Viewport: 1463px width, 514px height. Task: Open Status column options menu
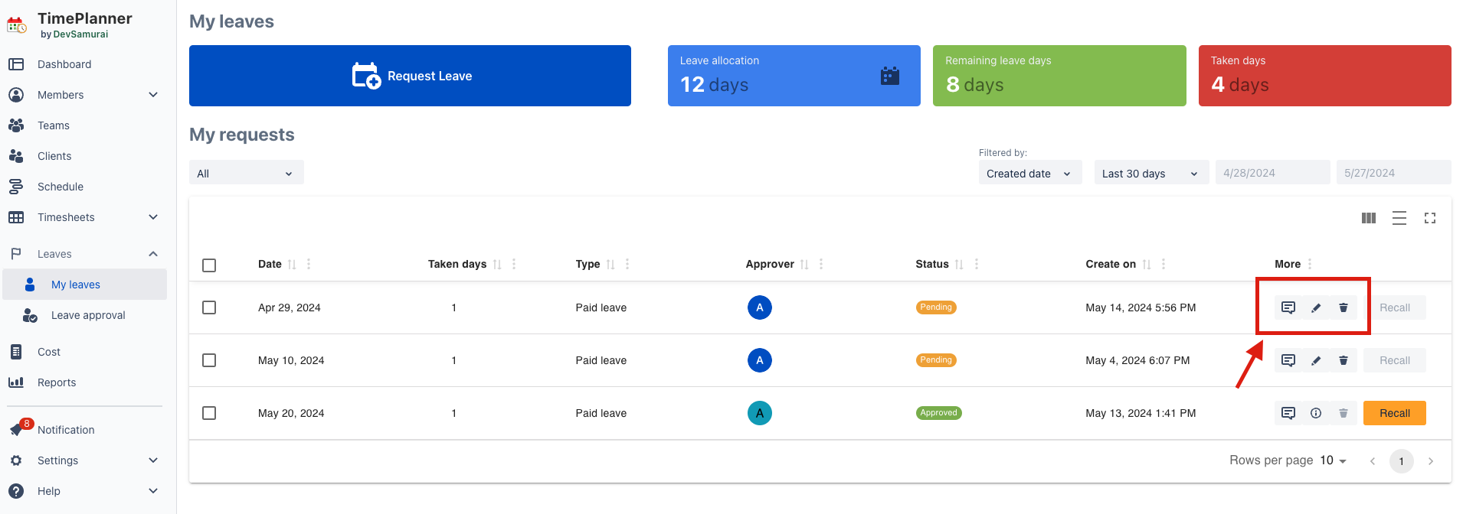(977, 264)
